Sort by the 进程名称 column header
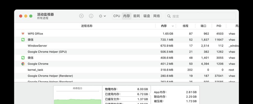The height and width of the screenshot is (104, 253). [87, 26]
